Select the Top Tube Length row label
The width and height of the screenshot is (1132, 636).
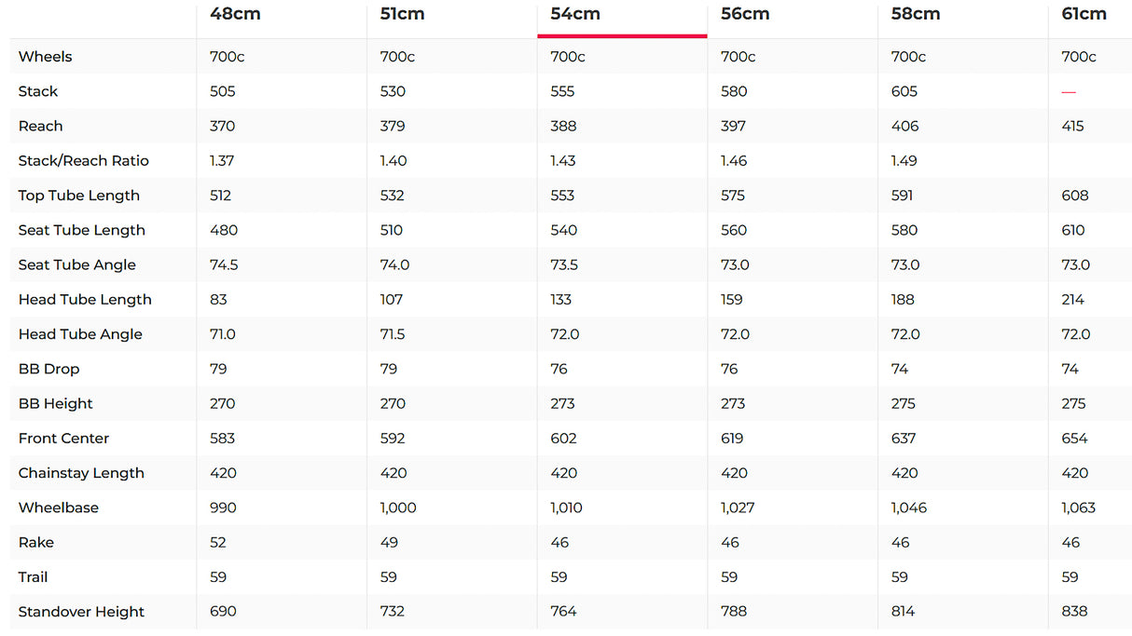pos(78,196)
